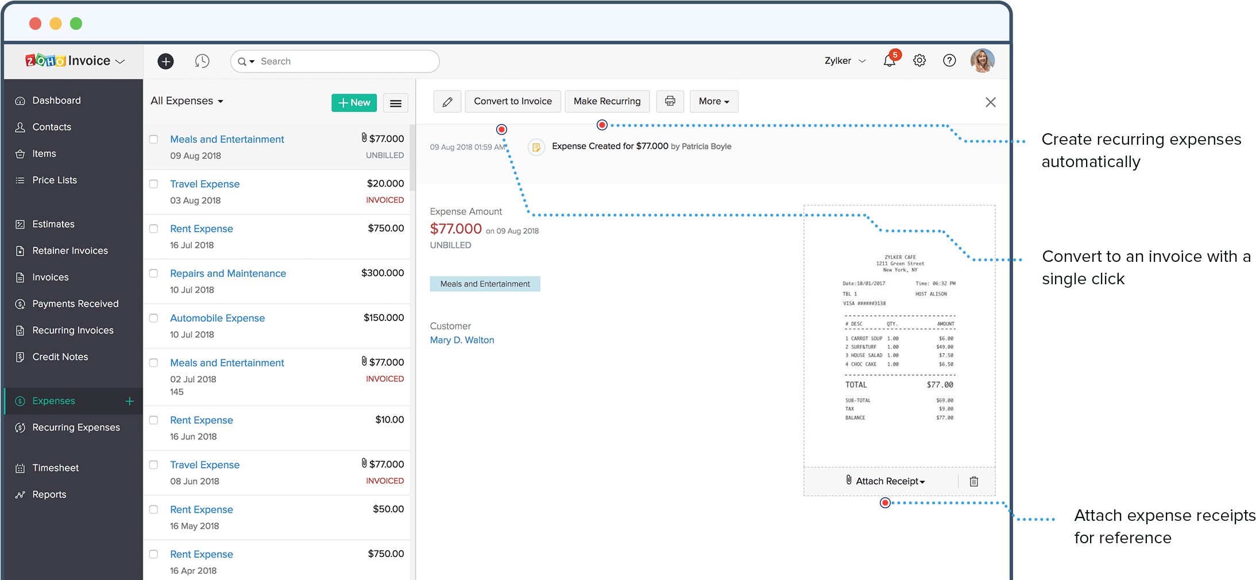Image resolution: width=1256 pixels, height=580 pixels.
Task: Tick the Automobile Expense checkbox
Action: pyautogui.click(x=153, y=318)
